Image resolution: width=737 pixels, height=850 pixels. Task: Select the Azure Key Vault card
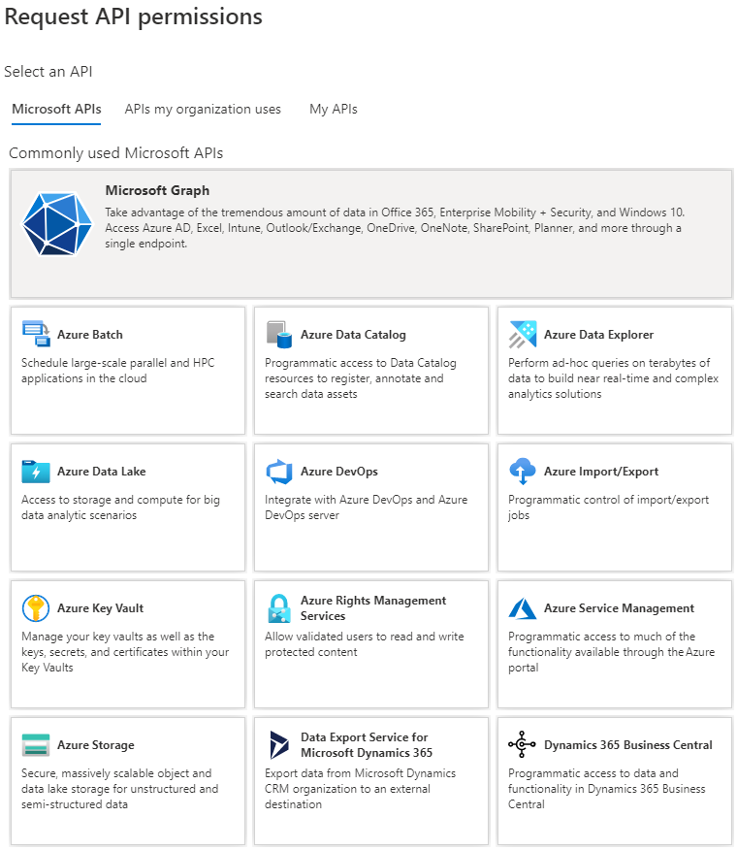[x=127, y=644]
